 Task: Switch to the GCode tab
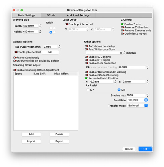coord(51,15)
